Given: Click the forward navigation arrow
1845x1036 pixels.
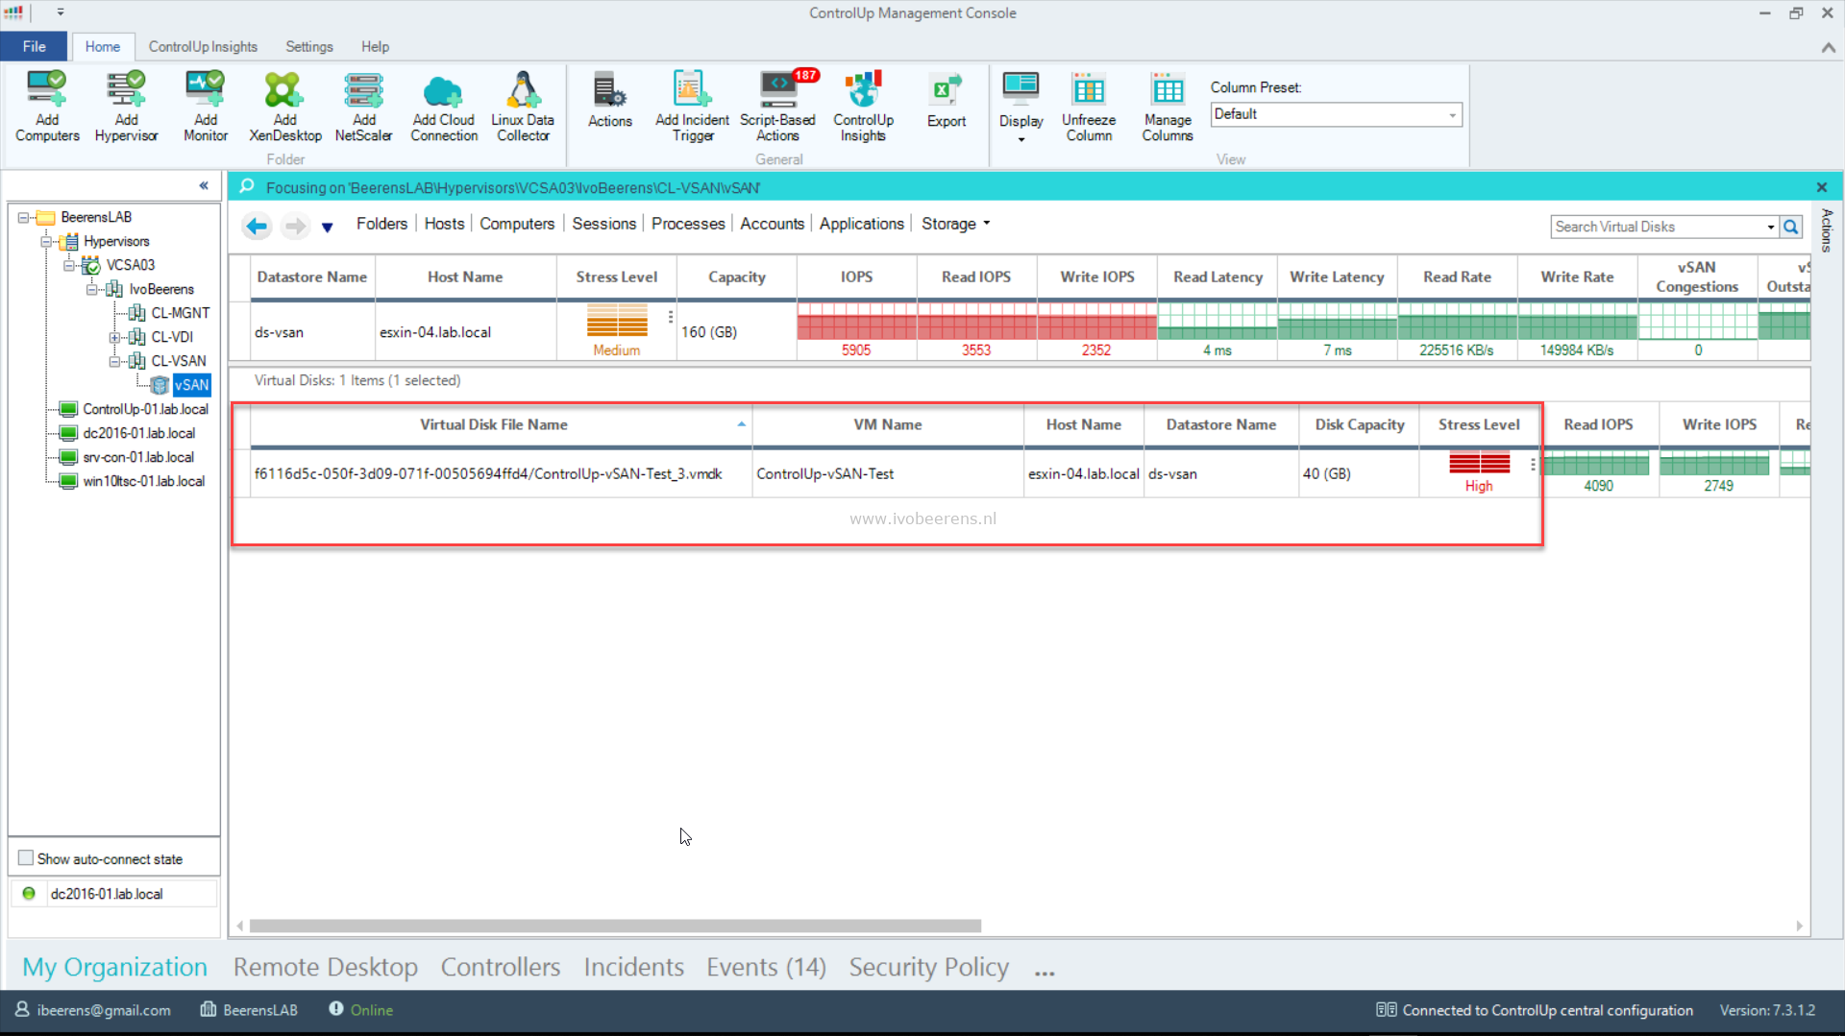Looking at the screenshot, I should coord(295,226).
